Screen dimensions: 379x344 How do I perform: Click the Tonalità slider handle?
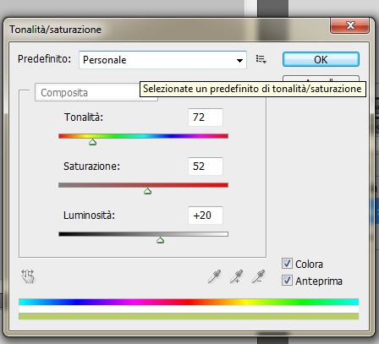[x=92, y=142]
